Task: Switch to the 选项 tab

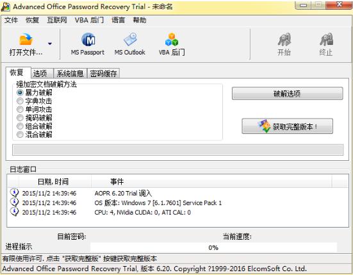Action: coord(42,74)
